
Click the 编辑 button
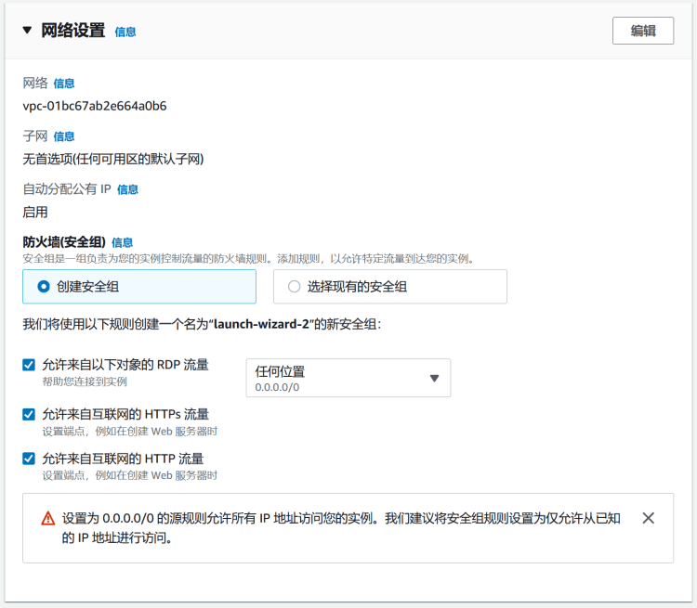click(x=642, y=30)
